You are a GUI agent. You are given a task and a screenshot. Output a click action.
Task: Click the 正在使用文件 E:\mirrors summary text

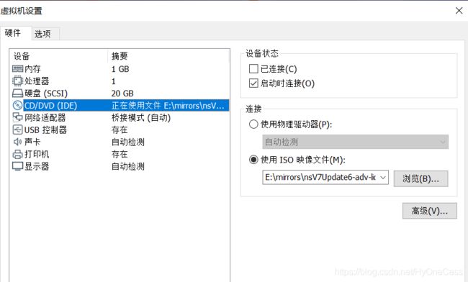click(x=168, y=106)
